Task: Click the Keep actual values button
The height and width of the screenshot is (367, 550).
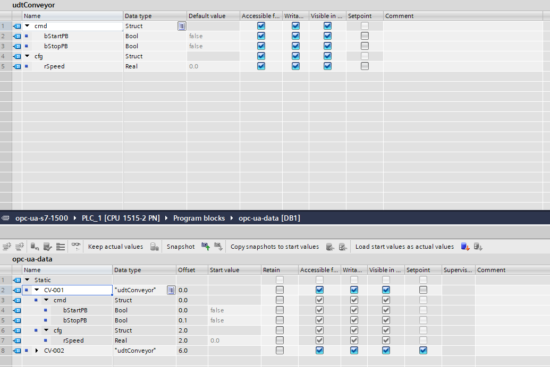Action: (x=115, y=247)
